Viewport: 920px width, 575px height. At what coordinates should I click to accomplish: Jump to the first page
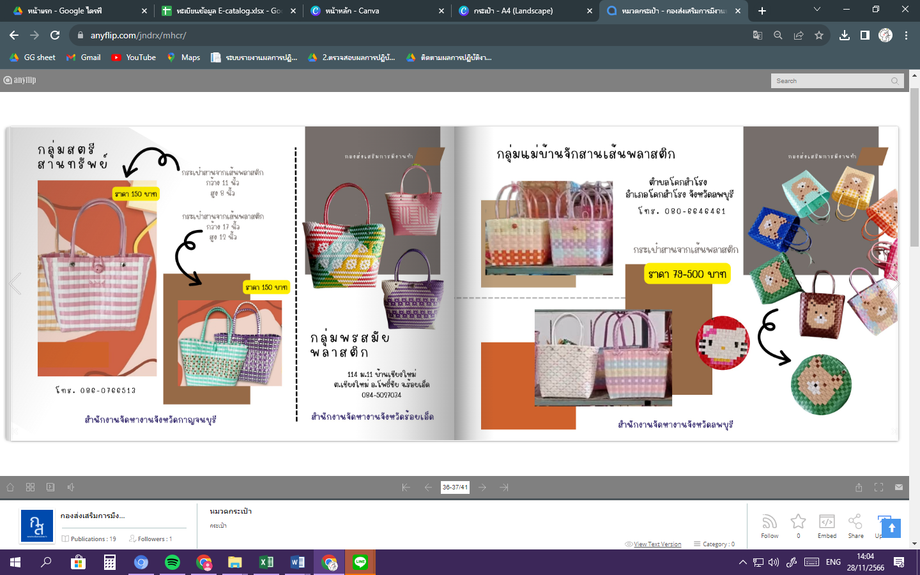coord(406,487)
